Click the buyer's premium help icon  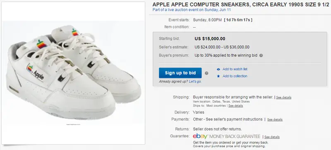point(261,56)
